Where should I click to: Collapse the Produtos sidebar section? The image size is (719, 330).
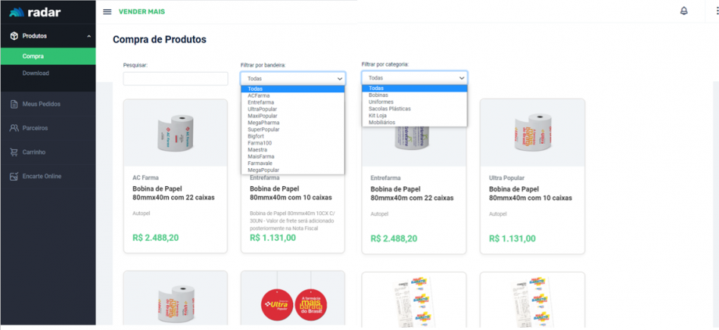click(x=88, y=36)
